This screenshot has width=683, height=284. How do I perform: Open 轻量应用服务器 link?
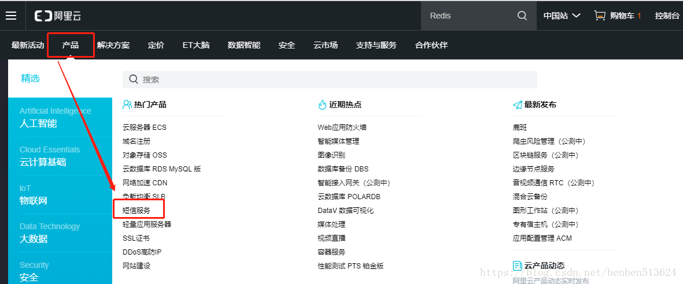[x=147, y=225]
